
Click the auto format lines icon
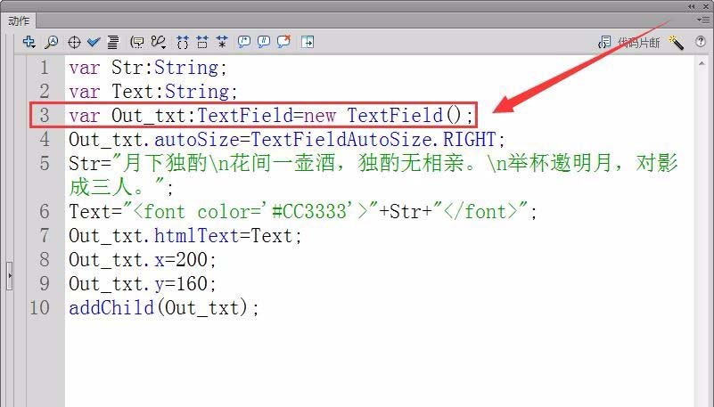(112, 42)
